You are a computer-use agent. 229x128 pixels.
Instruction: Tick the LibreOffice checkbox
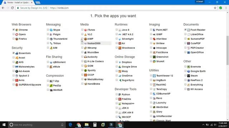[185, 34]
